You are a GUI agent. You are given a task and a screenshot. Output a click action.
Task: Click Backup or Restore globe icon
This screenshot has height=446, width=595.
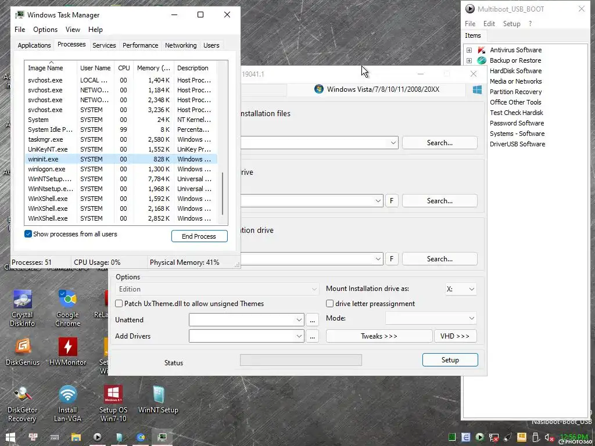tap(482, 60)
